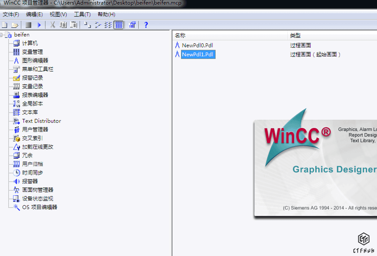Toggle the details view button

pyautogui.click(x=119, y=25)
